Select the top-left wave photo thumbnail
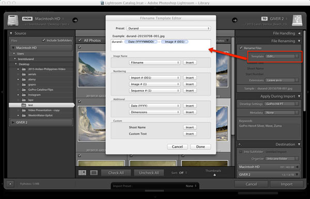This screenshot has width=310, height=199. 91,70
